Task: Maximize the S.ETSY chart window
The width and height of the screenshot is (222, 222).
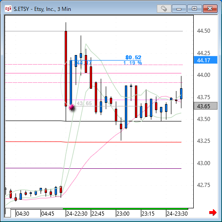Action: click(194, 9)
